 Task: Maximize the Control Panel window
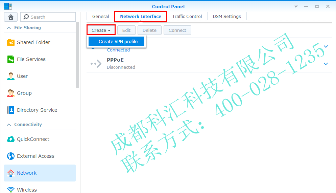(317, 6)
